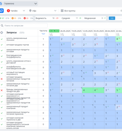Click the orange 95 positions indicator
This screenshot has width=122, height=131.
pos(14,18)
